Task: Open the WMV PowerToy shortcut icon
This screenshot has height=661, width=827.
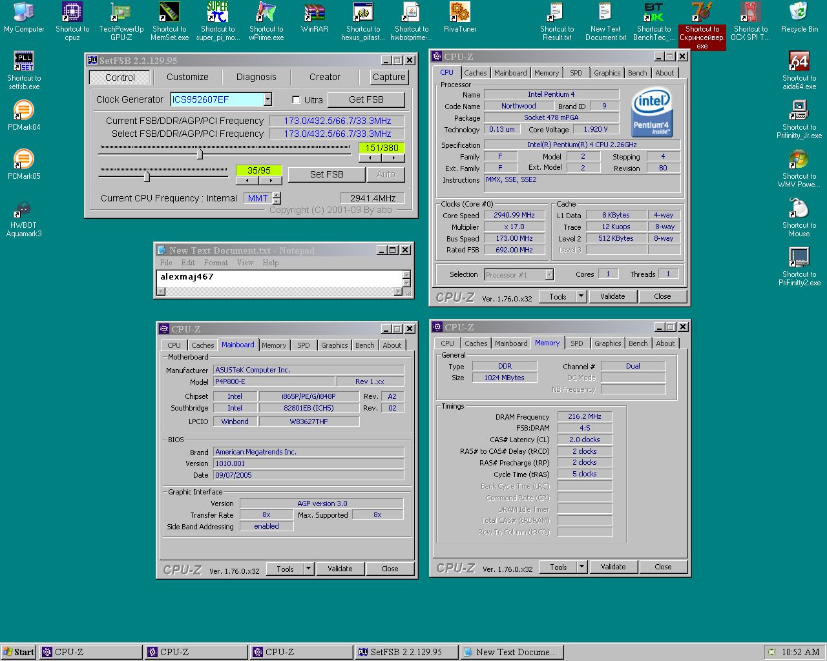Action: 799,168
